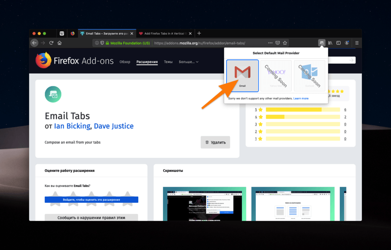Viewport: 391px width, 250px height.
Task: Open the first extension screenshot thumbnail
Action: (x=205, y=204)
